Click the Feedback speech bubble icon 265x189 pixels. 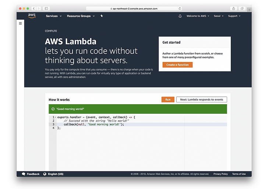[x=24, y=174]
